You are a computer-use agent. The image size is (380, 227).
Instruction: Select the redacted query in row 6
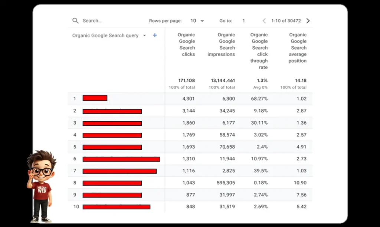(x=121, y=159)
